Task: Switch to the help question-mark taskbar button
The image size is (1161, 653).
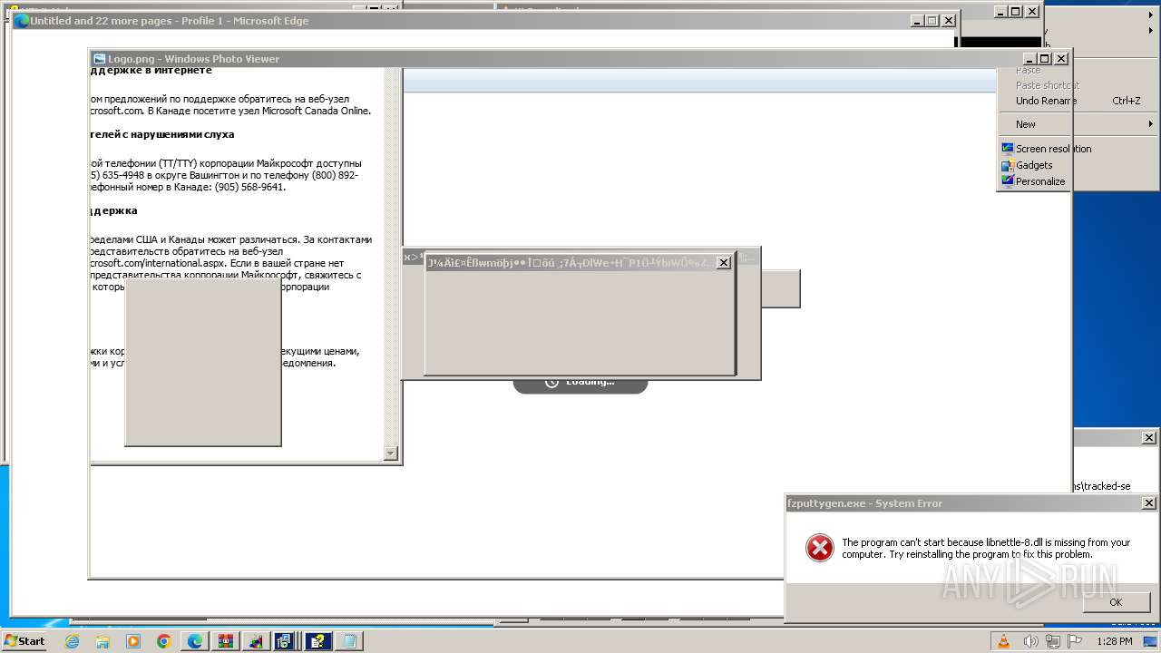Action: tap(318, 641)
